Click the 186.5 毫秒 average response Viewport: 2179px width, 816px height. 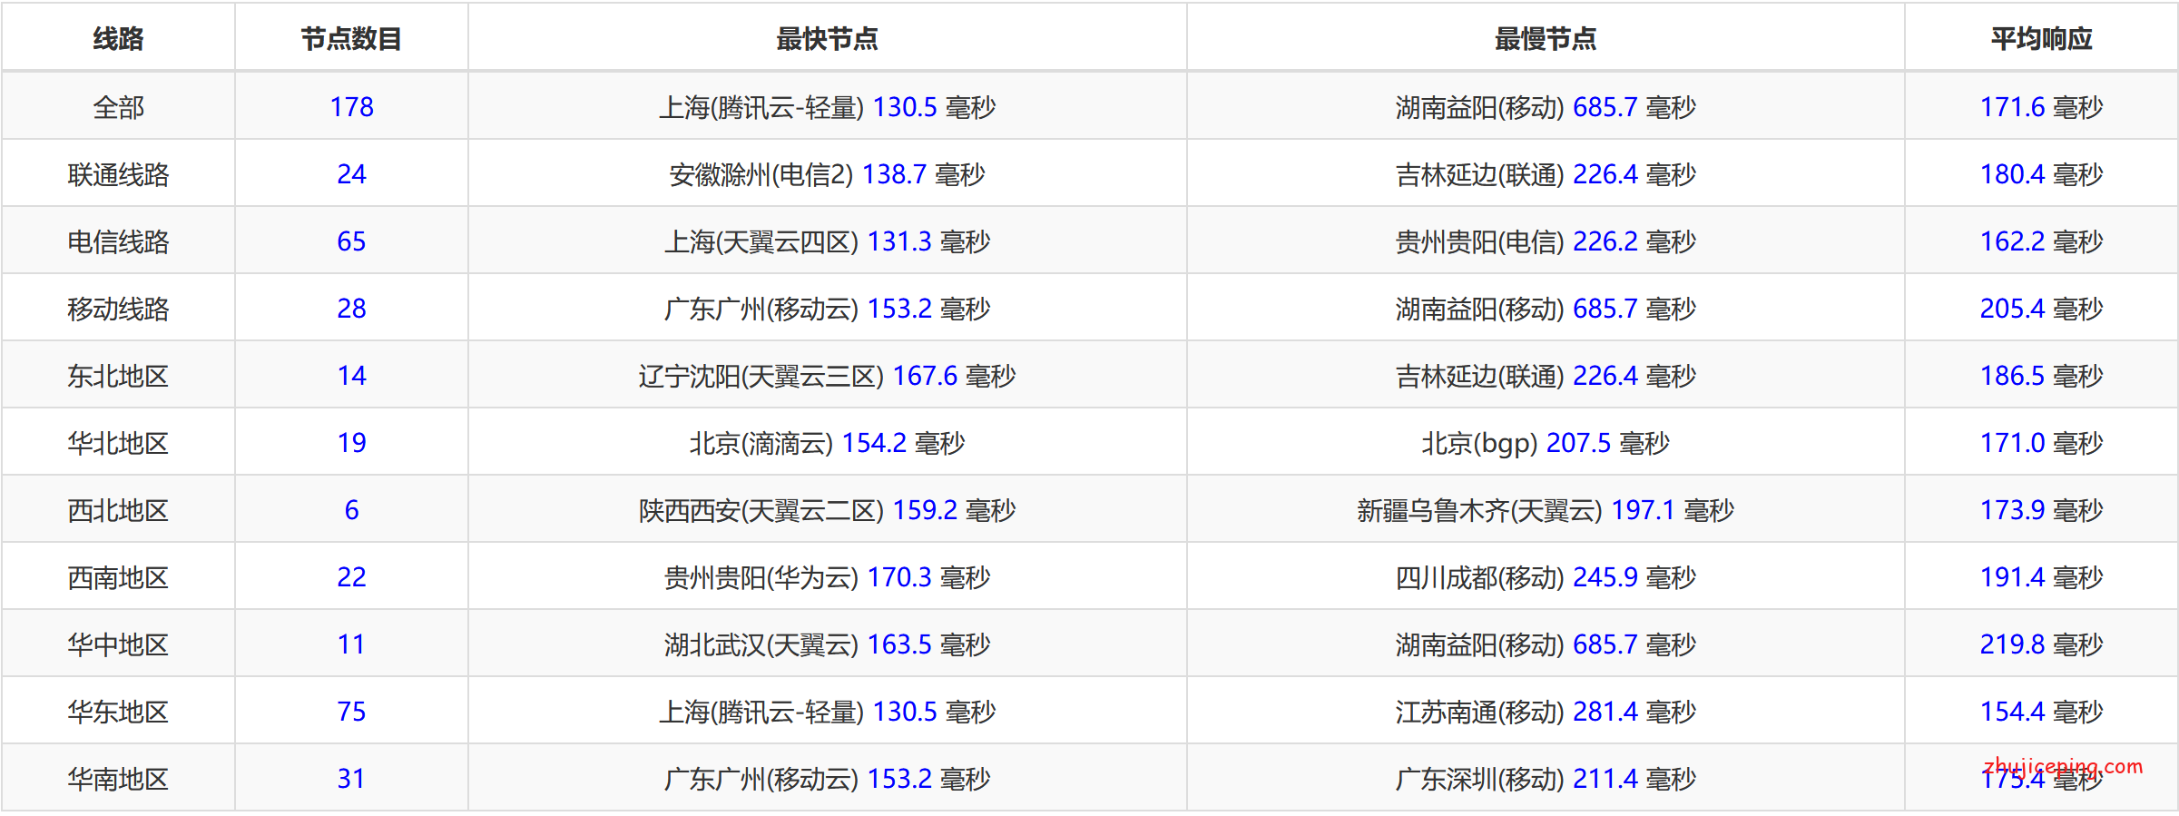2041,376
